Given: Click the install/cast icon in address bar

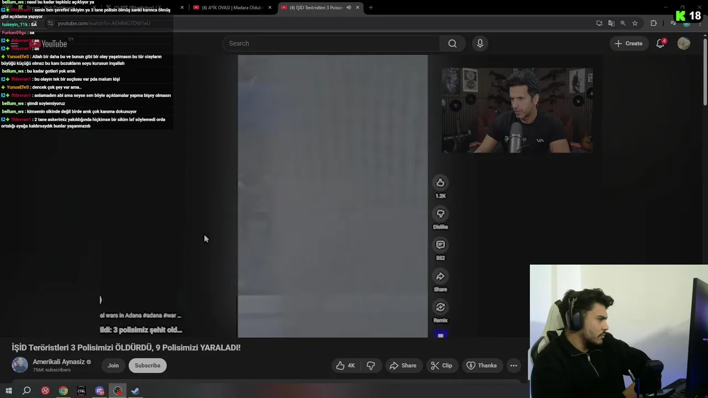Looking at the screenshot, I should [x=599, y=23].
